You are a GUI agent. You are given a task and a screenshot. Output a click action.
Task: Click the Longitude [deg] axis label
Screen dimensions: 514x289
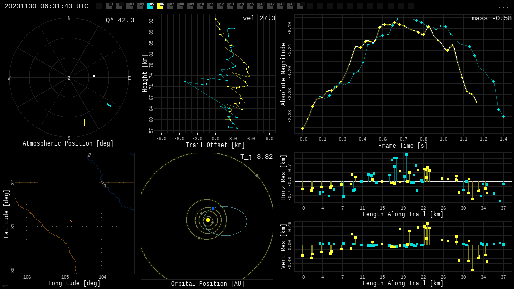[x=74, y=283]
